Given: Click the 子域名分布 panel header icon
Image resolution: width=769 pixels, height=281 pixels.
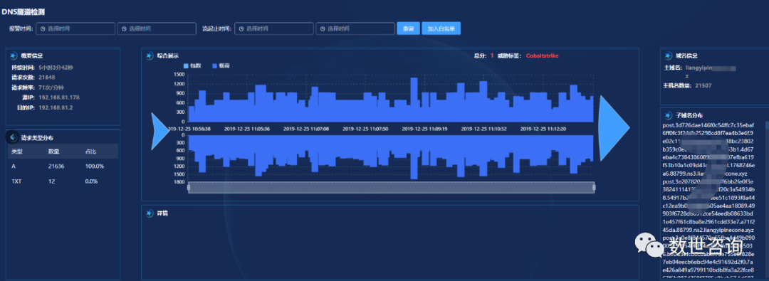Looking at the screenshot, I should coord(668,116).
